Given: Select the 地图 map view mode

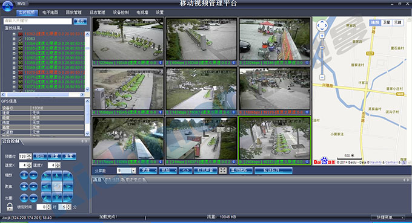Looking at the screenshot, I should (x=375, y=23).
